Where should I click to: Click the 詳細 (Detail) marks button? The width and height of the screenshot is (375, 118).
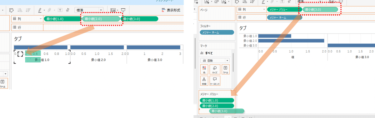204,81
